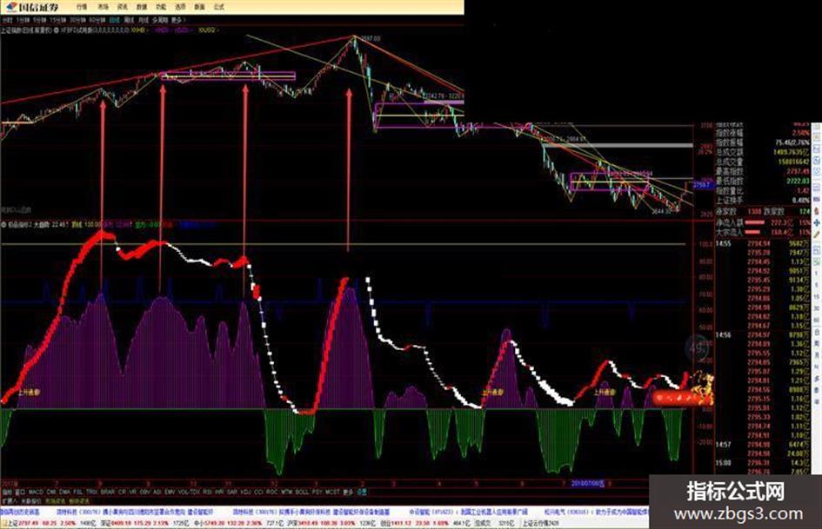Open indicator 设置 button
Image resolution: width=822 pixels, height=529 pixels.
pyautogui.click(x=362, y=493)
